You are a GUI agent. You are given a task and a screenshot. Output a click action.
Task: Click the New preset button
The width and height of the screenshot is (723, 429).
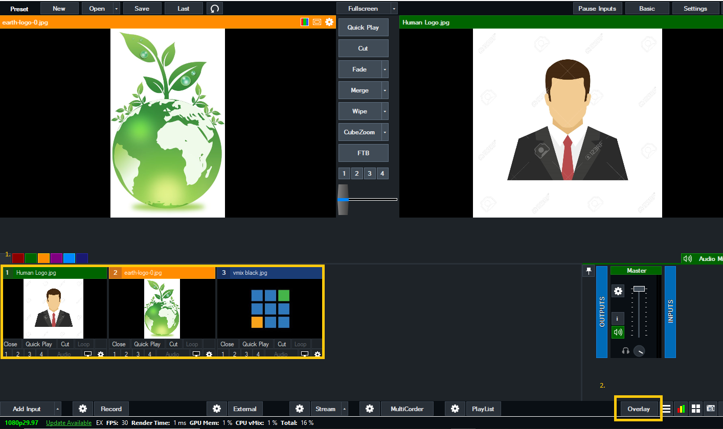(x=59, y=8)
